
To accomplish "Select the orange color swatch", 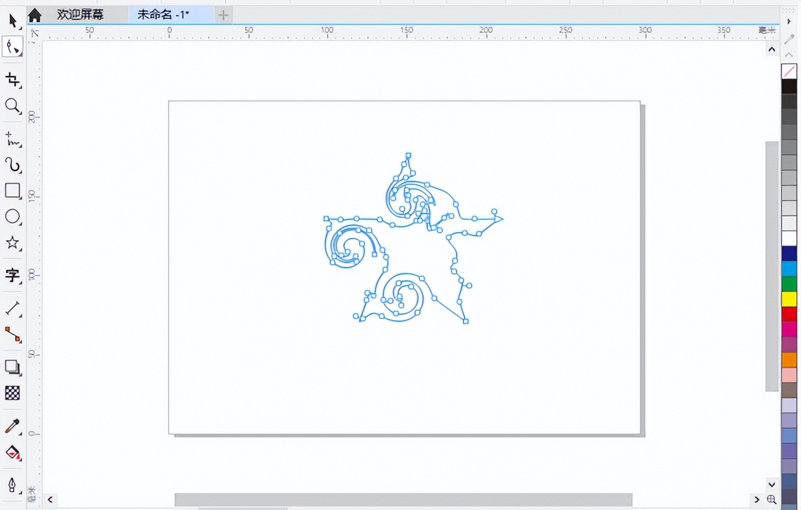I will pyautogui.click(x=789, y=360).
